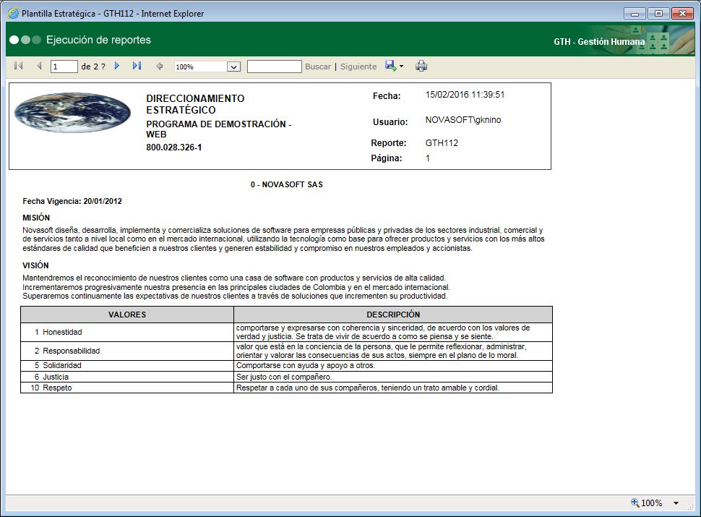Click the earth logo image
This screenshot has height=517, width=701.
pyautogui.click(x=72, y=112)
